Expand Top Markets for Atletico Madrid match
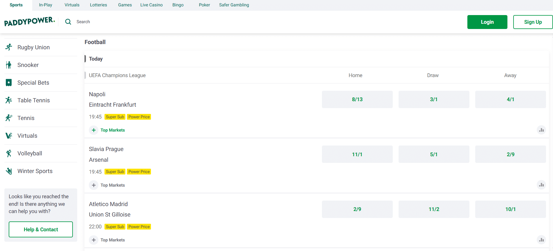 [107, 240]
